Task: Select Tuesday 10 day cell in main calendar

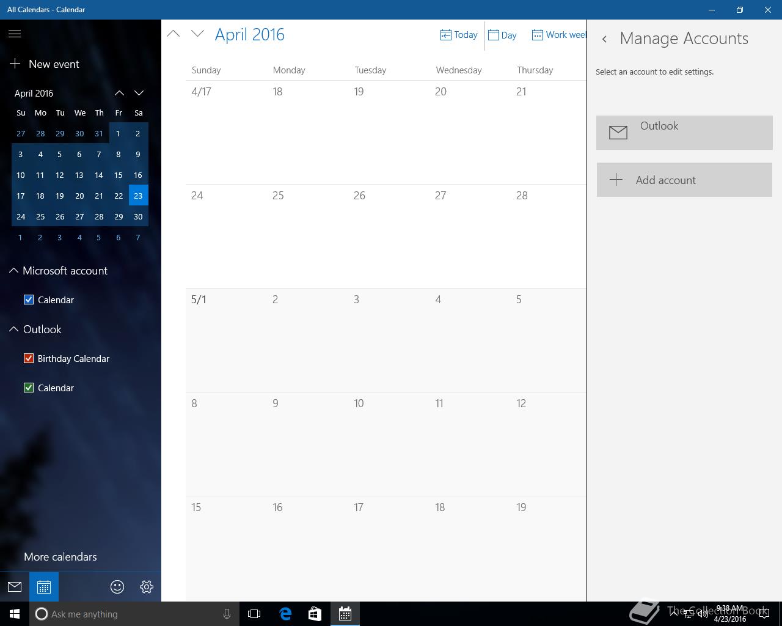Action: 389,444
